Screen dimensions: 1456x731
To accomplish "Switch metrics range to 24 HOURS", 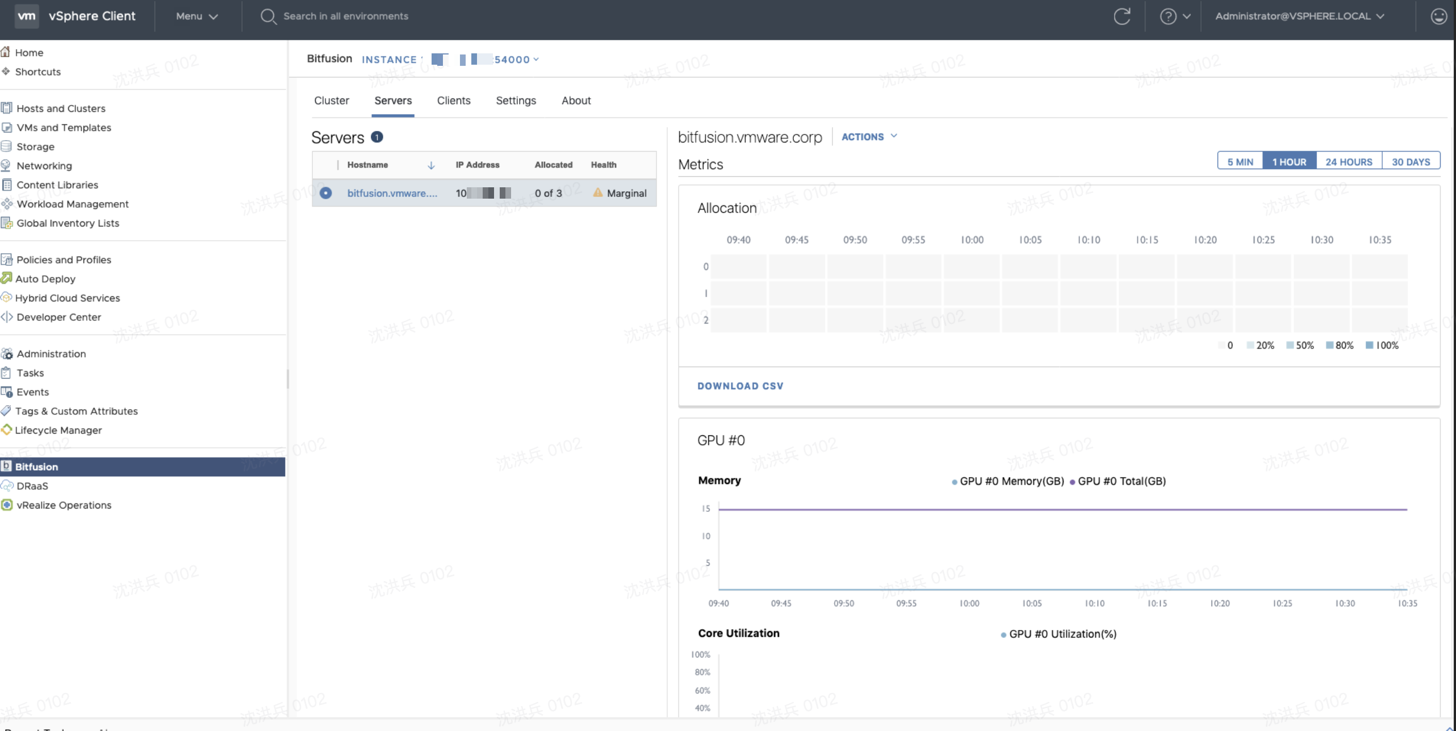I will pyautogui.click(x=1348, y=162).
